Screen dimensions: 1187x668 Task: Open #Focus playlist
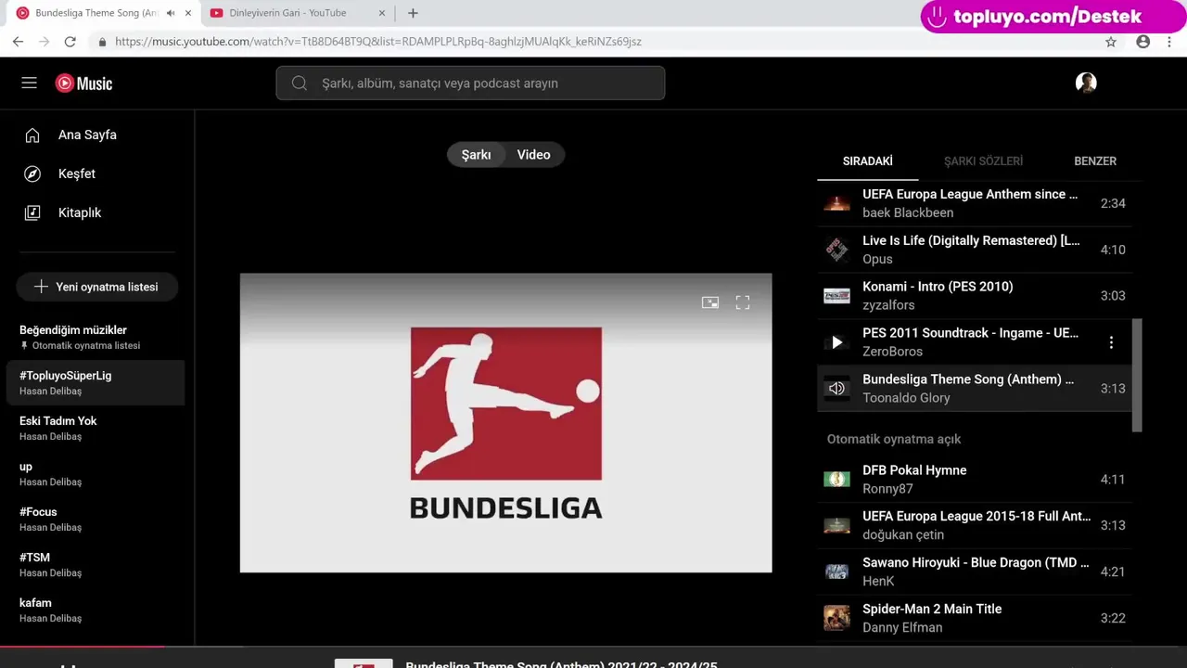click(x=97, y=520)
